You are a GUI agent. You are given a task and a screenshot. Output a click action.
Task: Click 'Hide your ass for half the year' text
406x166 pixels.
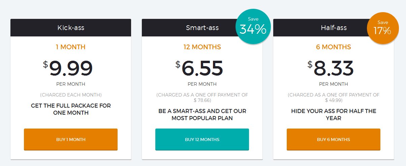pyautogui.click(x=334, y=115)
